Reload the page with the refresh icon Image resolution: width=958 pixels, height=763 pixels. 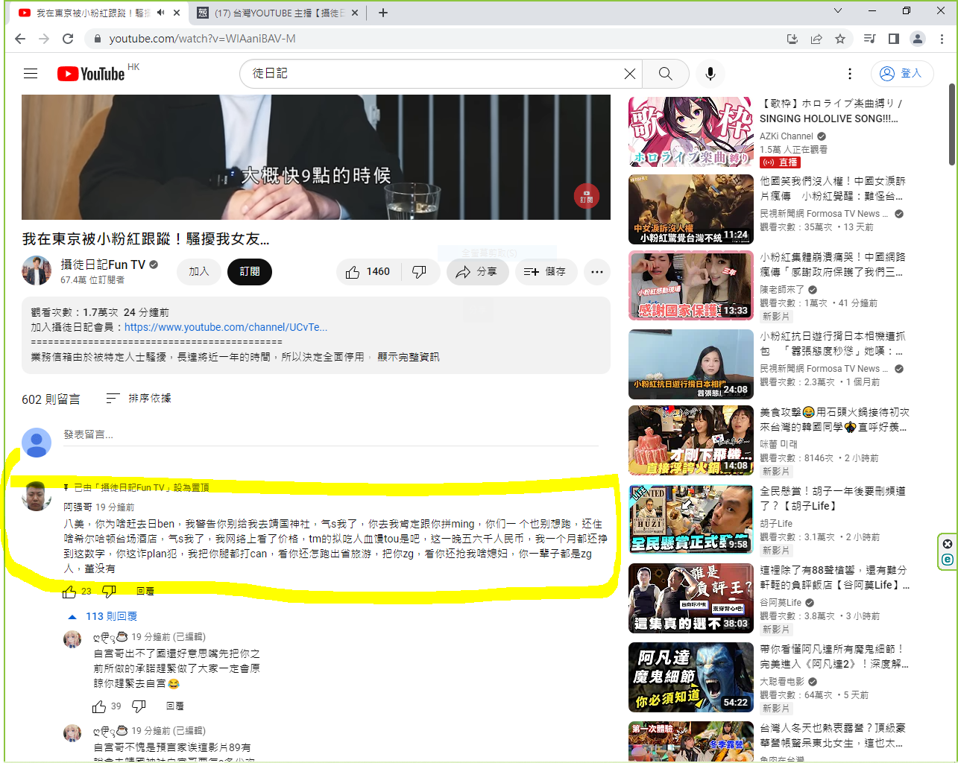click(68, 39)
